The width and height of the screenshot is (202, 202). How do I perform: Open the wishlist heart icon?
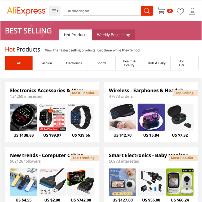[x=180, y=11]
